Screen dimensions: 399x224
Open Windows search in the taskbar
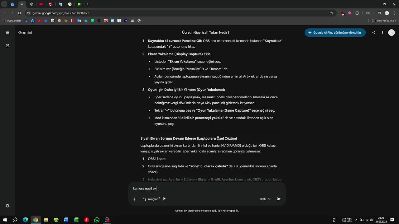tap(15, 220)
